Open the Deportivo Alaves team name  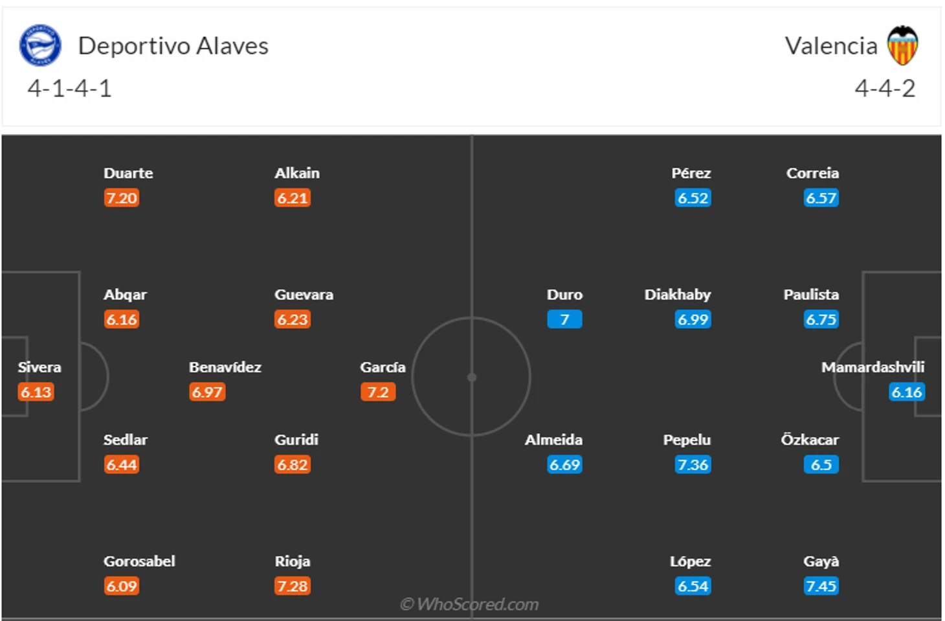(x=173, y=46)
